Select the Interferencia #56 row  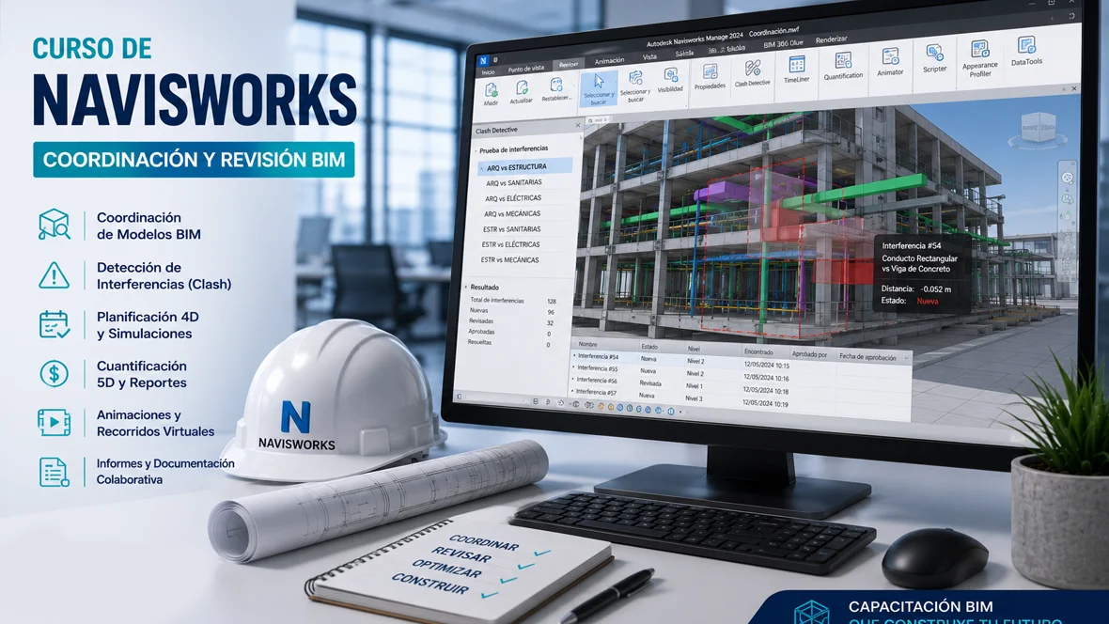coord(741,385)
